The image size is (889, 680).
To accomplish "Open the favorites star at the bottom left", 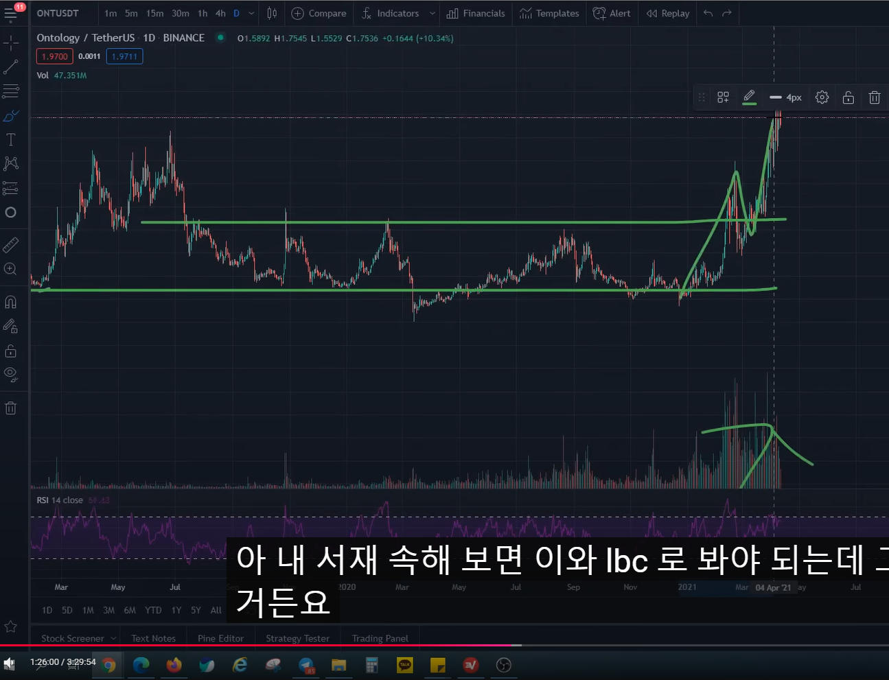I will pos(11,626).
